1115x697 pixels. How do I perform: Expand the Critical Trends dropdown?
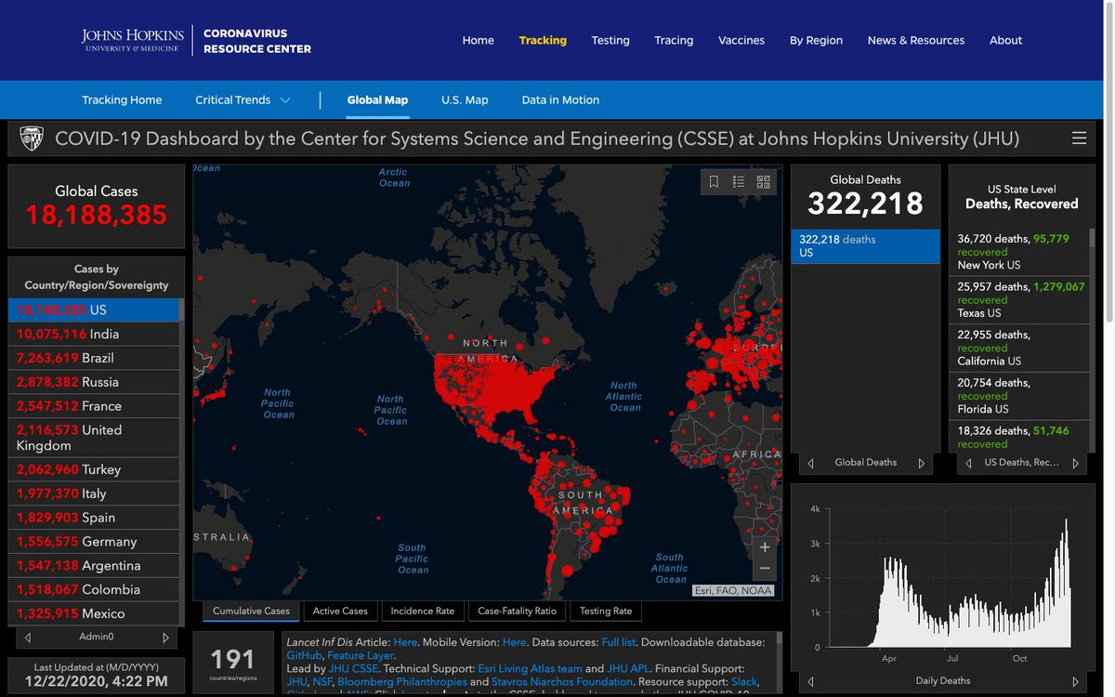(x=243, y=99)
